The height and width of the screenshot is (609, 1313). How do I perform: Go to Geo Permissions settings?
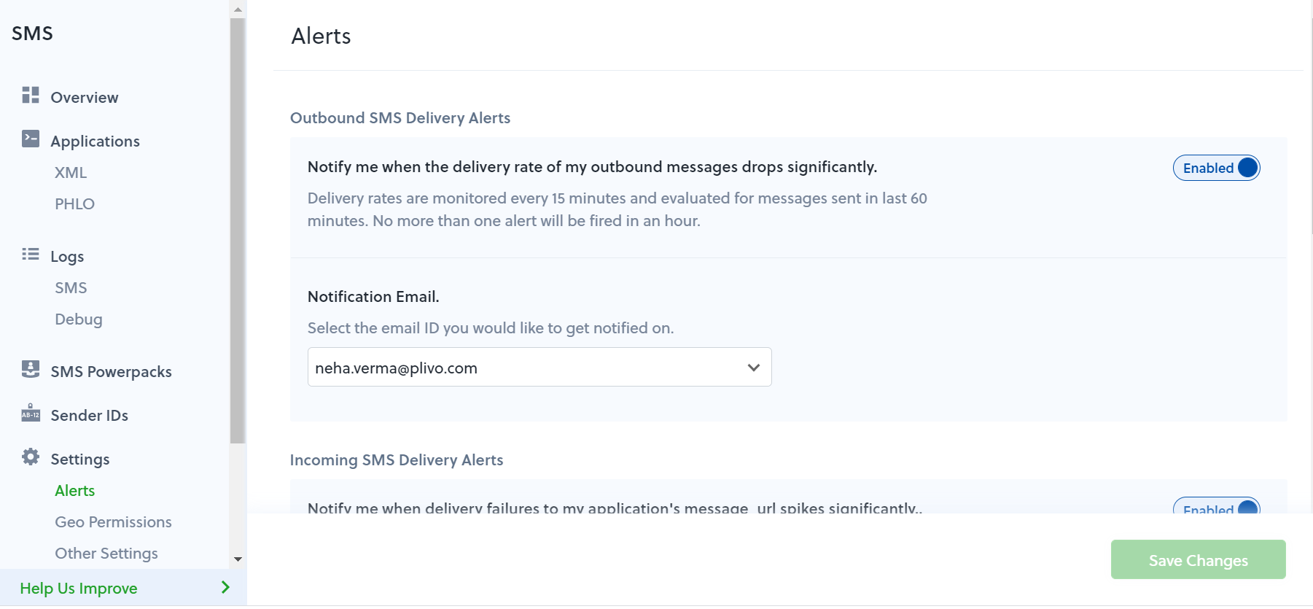pos(113,522)
